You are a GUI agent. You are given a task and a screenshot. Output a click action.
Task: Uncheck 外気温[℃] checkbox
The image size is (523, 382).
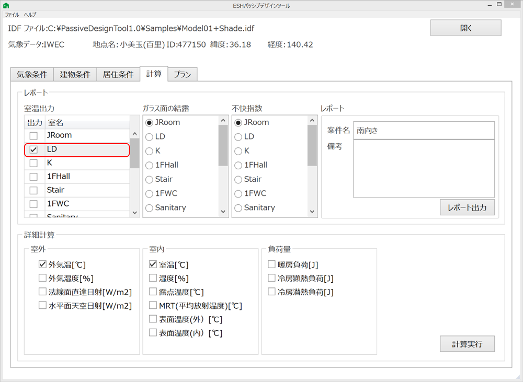(42, 264)
